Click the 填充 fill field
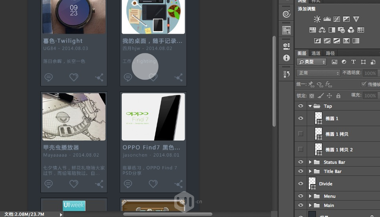 tap(371, 95)
